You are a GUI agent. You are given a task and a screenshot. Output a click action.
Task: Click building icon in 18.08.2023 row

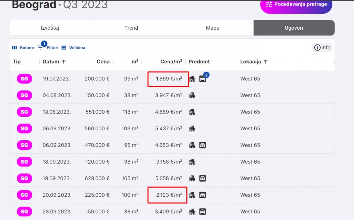[x=192, y=112]
